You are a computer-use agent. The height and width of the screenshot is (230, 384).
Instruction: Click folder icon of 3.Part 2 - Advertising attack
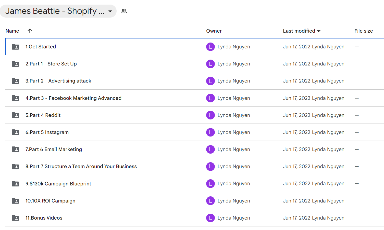(15, 81)
